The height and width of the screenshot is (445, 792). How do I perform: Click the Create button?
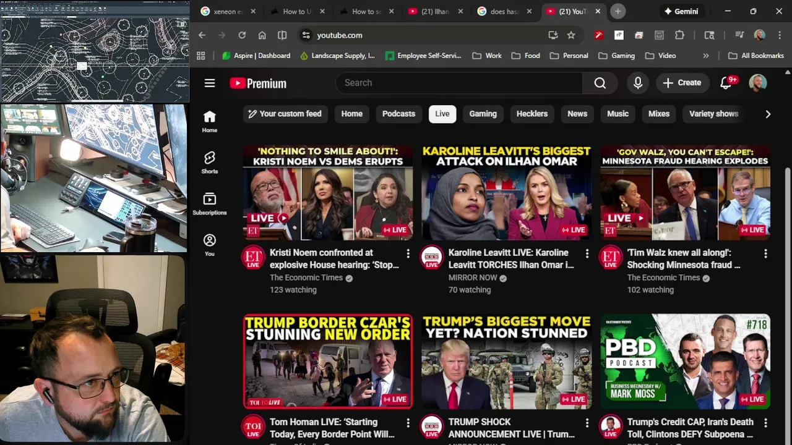pos(682,83)
